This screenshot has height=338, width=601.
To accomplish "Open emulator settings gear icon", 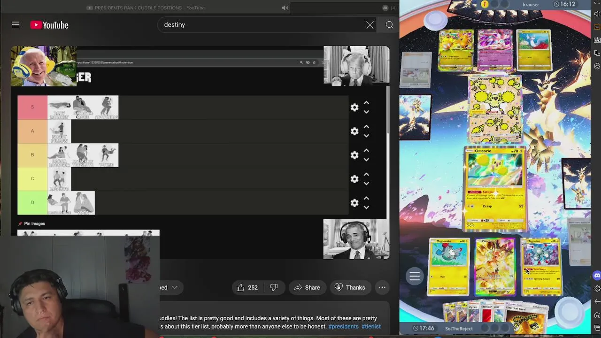I will click(597, 289).
